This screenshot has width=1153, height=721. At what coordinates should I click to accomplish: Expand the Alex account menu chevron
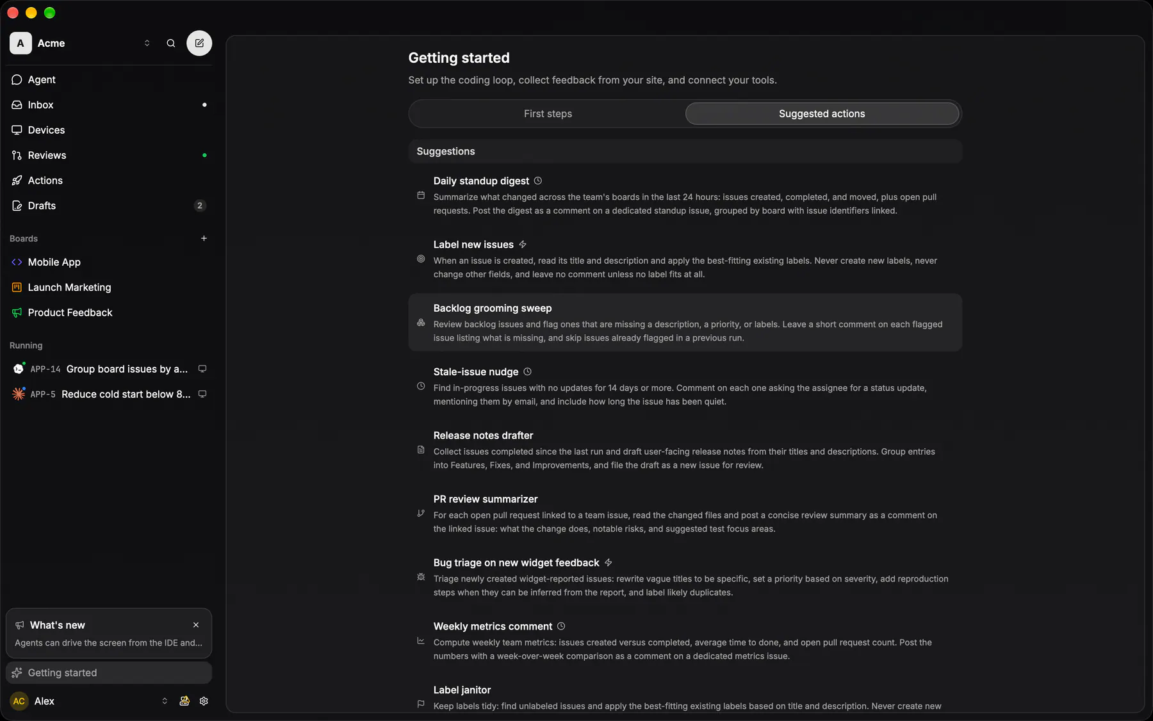click(x=165, y=701)
